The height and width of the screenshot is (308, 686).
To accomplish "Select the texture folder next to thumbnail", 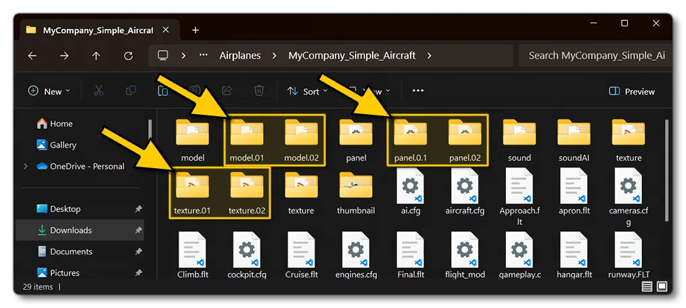I will [301, 192].
